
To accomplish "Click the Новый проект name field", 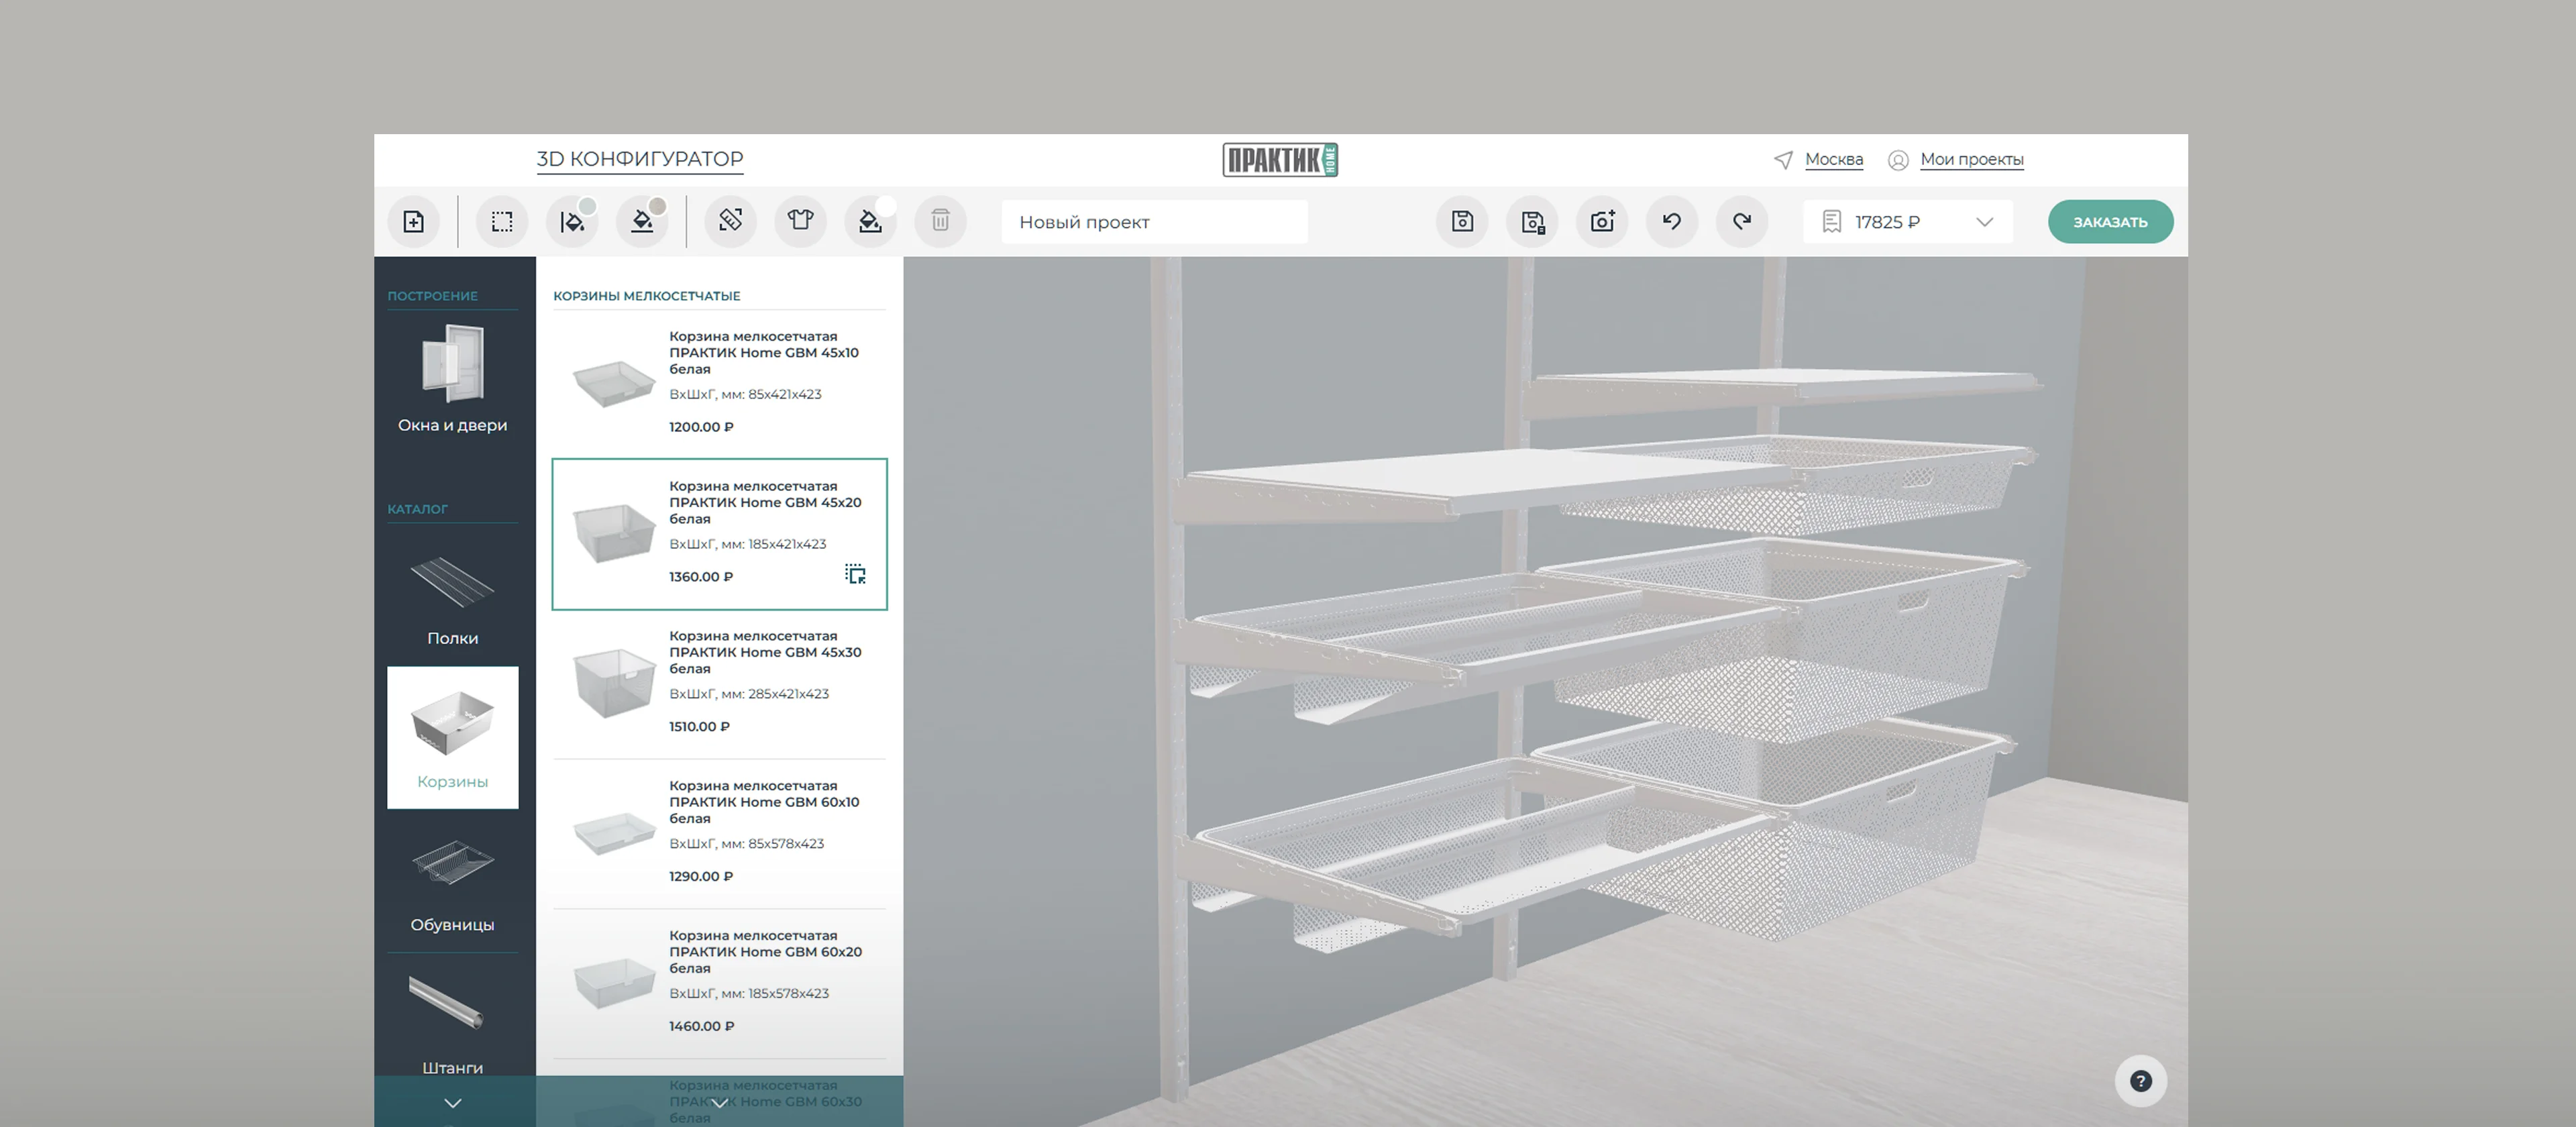I will click(x=1154, y=222).
